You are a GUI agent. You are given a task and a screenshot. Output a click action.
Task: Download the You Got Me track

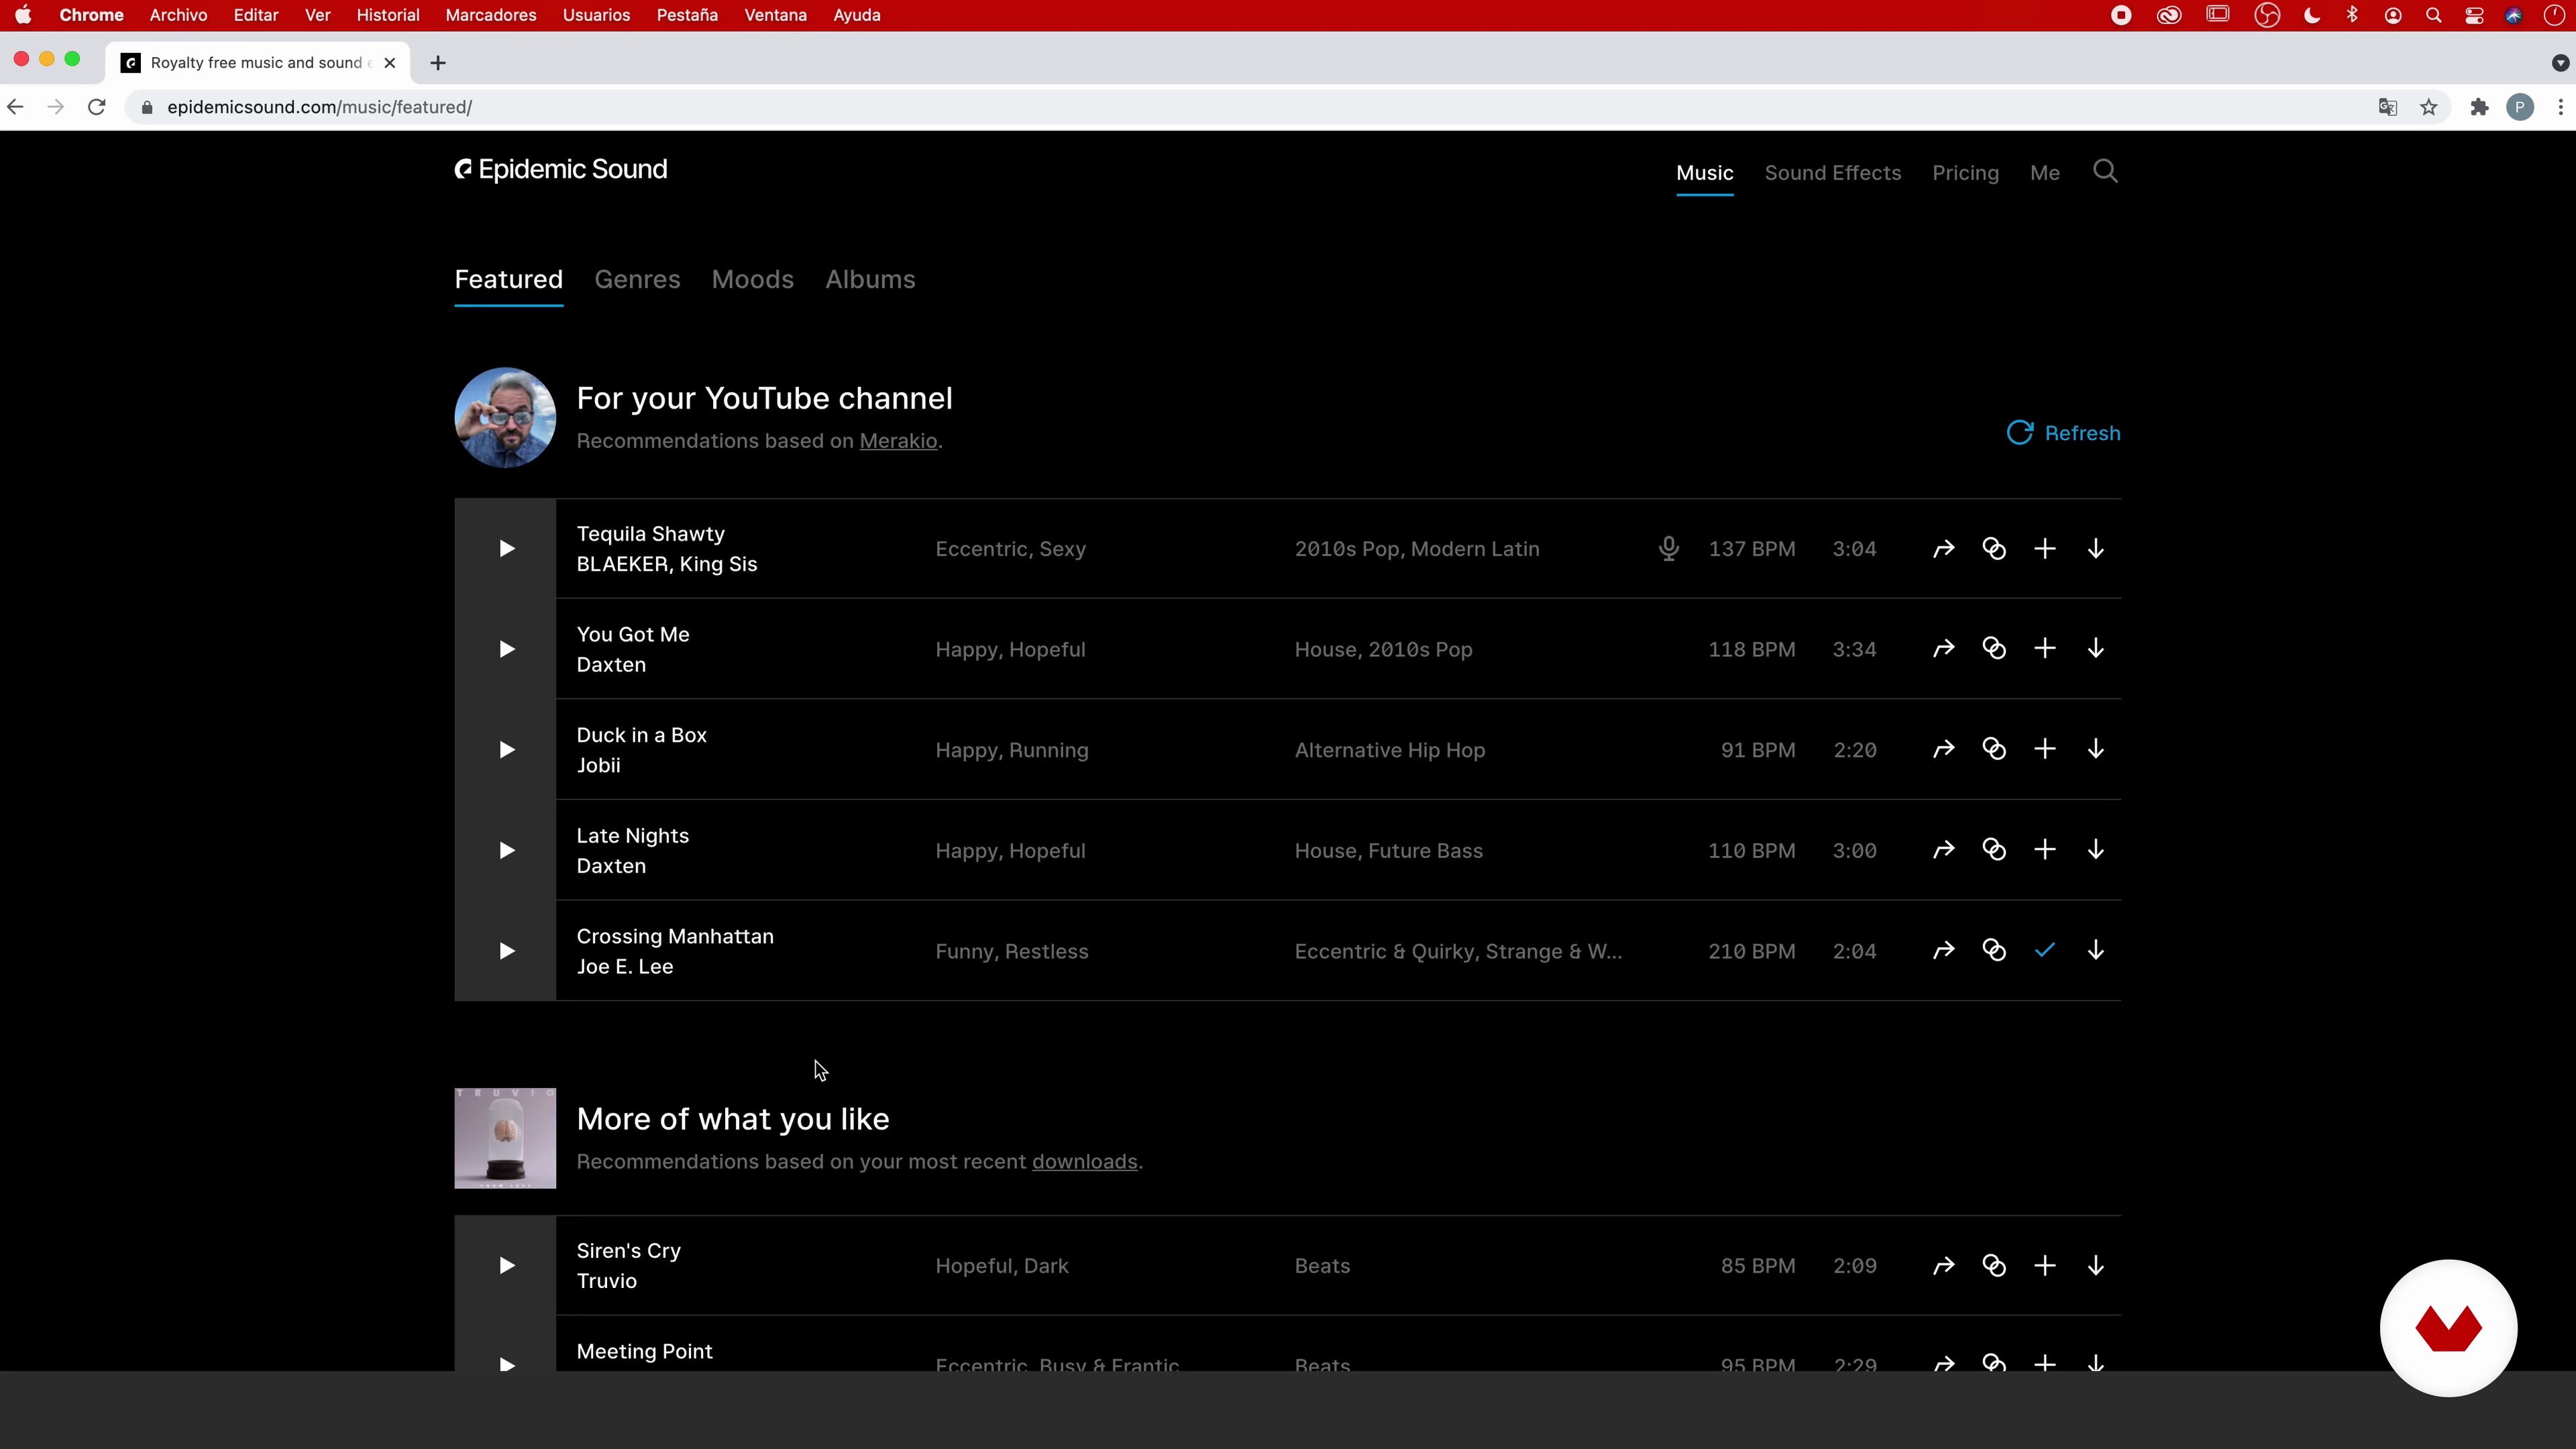coord(2096,648)
